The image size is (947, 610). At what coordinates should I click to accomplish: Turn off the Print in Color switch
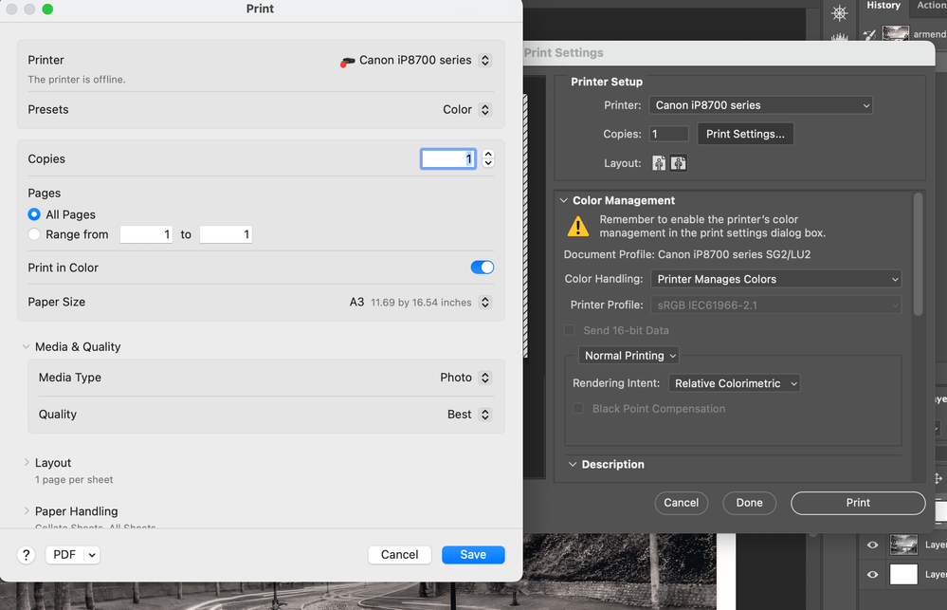click(x=482, y=268)
